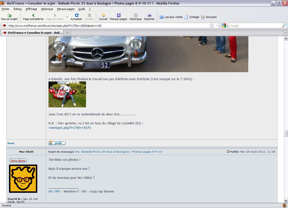288x208 pixels.
Task: Click 'Jean-Yves 0013 en ce surlendemain' line
Action: [x=92, y=114]
